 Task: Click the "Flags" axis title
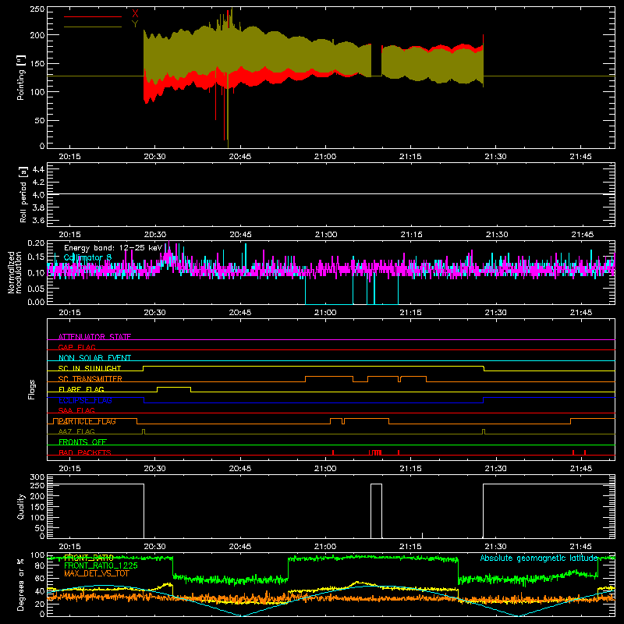[x=31, y=389]
